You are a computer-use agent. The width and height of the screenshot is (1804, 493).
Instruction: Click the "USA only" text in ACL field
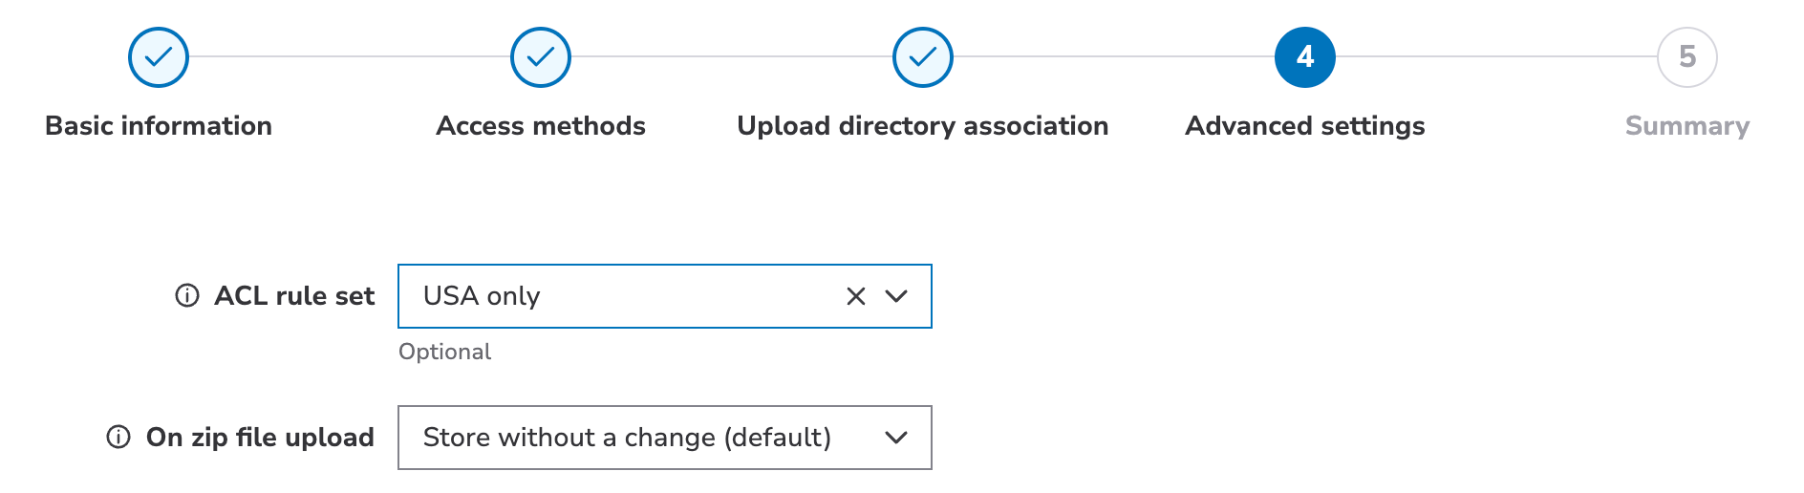482,296
